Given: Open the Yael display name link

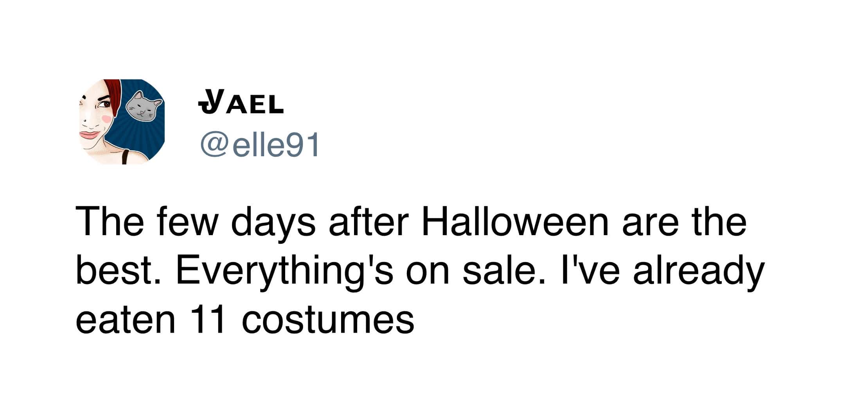Looking at the screenshot, I should click(x=241, y=103).
